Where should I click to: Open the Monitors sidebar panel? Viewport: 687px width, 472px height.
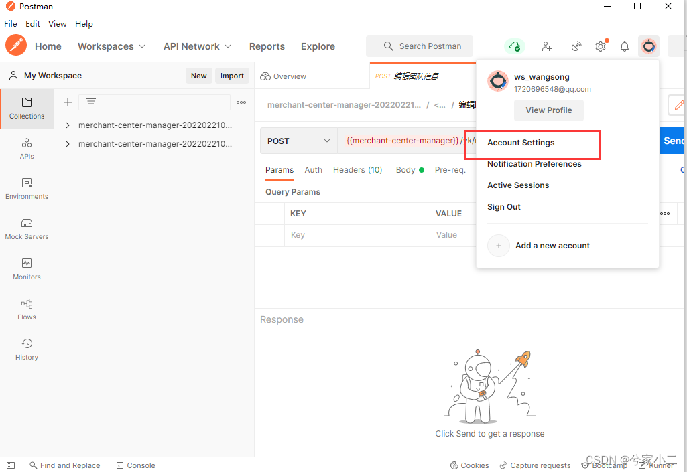coord(27,269)
